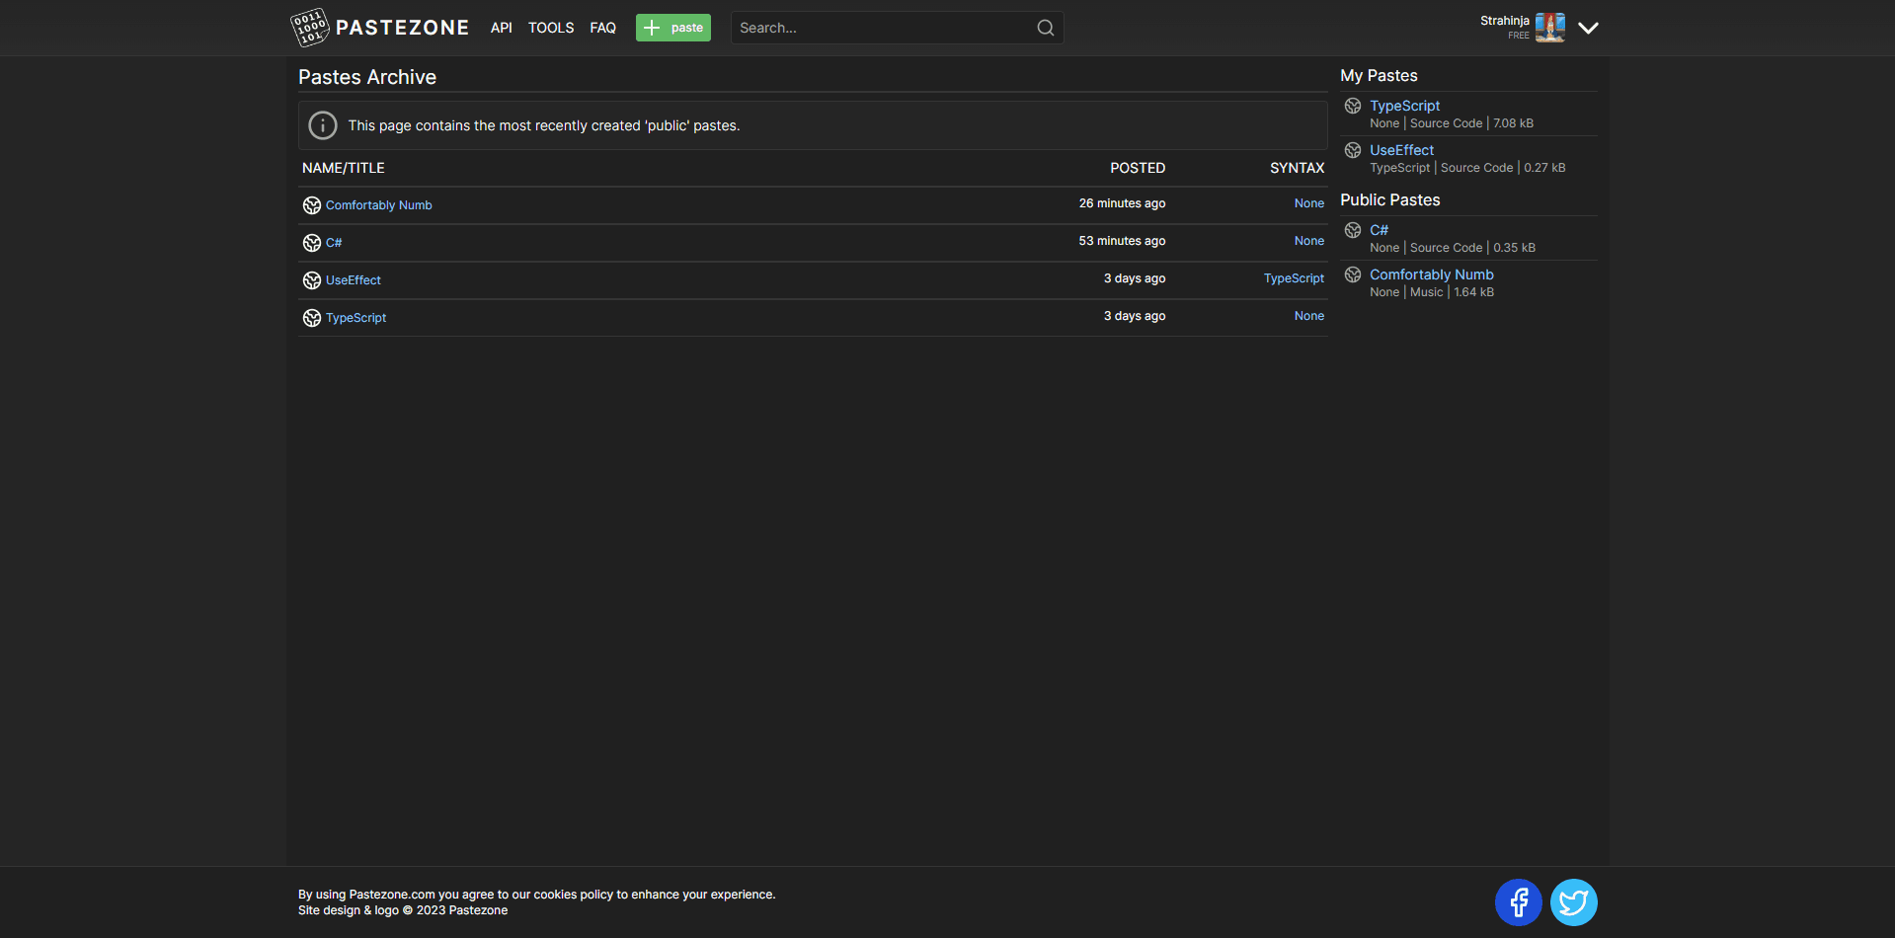Click the Strahinja username text

[x=1505, y=21]
